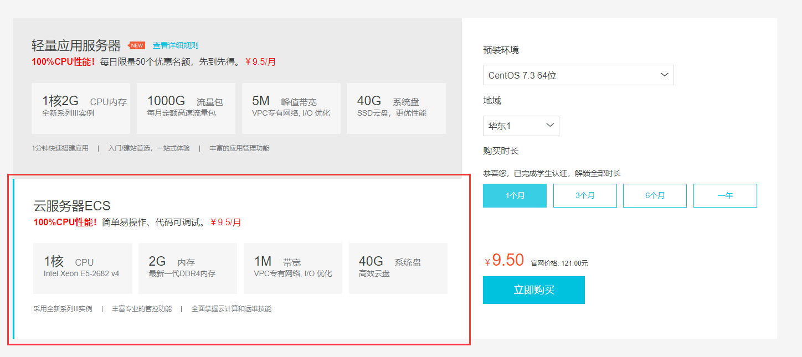Select the 云服务器ECS product heading

click(x=72, y=206)
